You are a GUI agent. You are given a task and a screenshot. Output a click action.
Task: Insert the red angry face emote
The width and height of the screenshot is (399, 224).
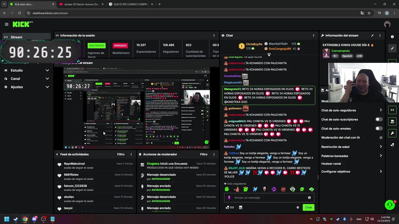[283, 189]
